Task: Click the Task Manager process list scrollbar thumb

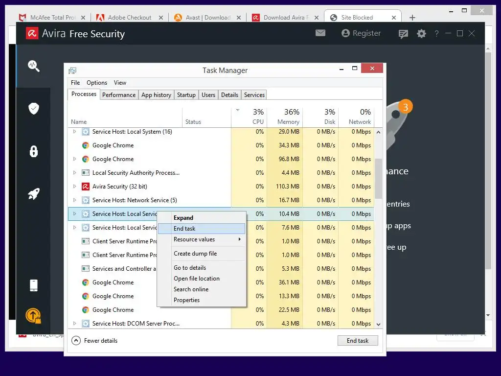Action: click(x=378, y=178)
